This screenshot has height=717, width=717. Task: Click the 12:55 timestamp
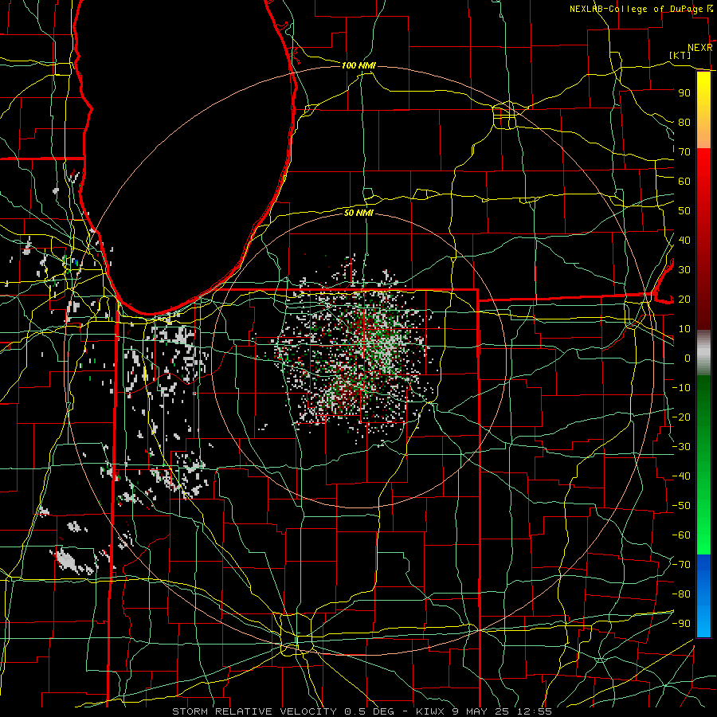pyautogui.click(x=535, y=711)
